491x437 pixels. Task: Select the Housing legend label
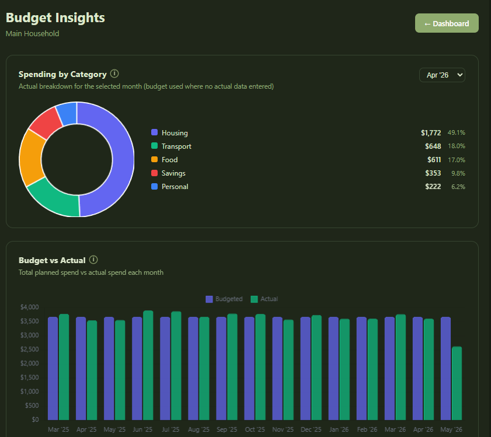coord(175,132)
